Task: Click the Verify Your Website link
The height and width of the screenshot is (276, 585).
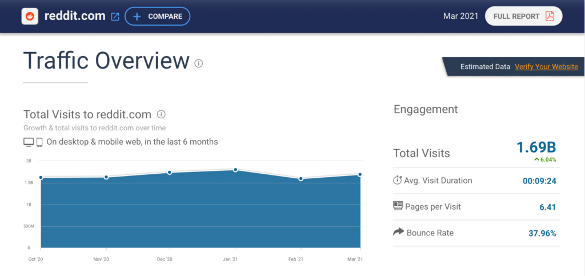Action: pos(546,67)
